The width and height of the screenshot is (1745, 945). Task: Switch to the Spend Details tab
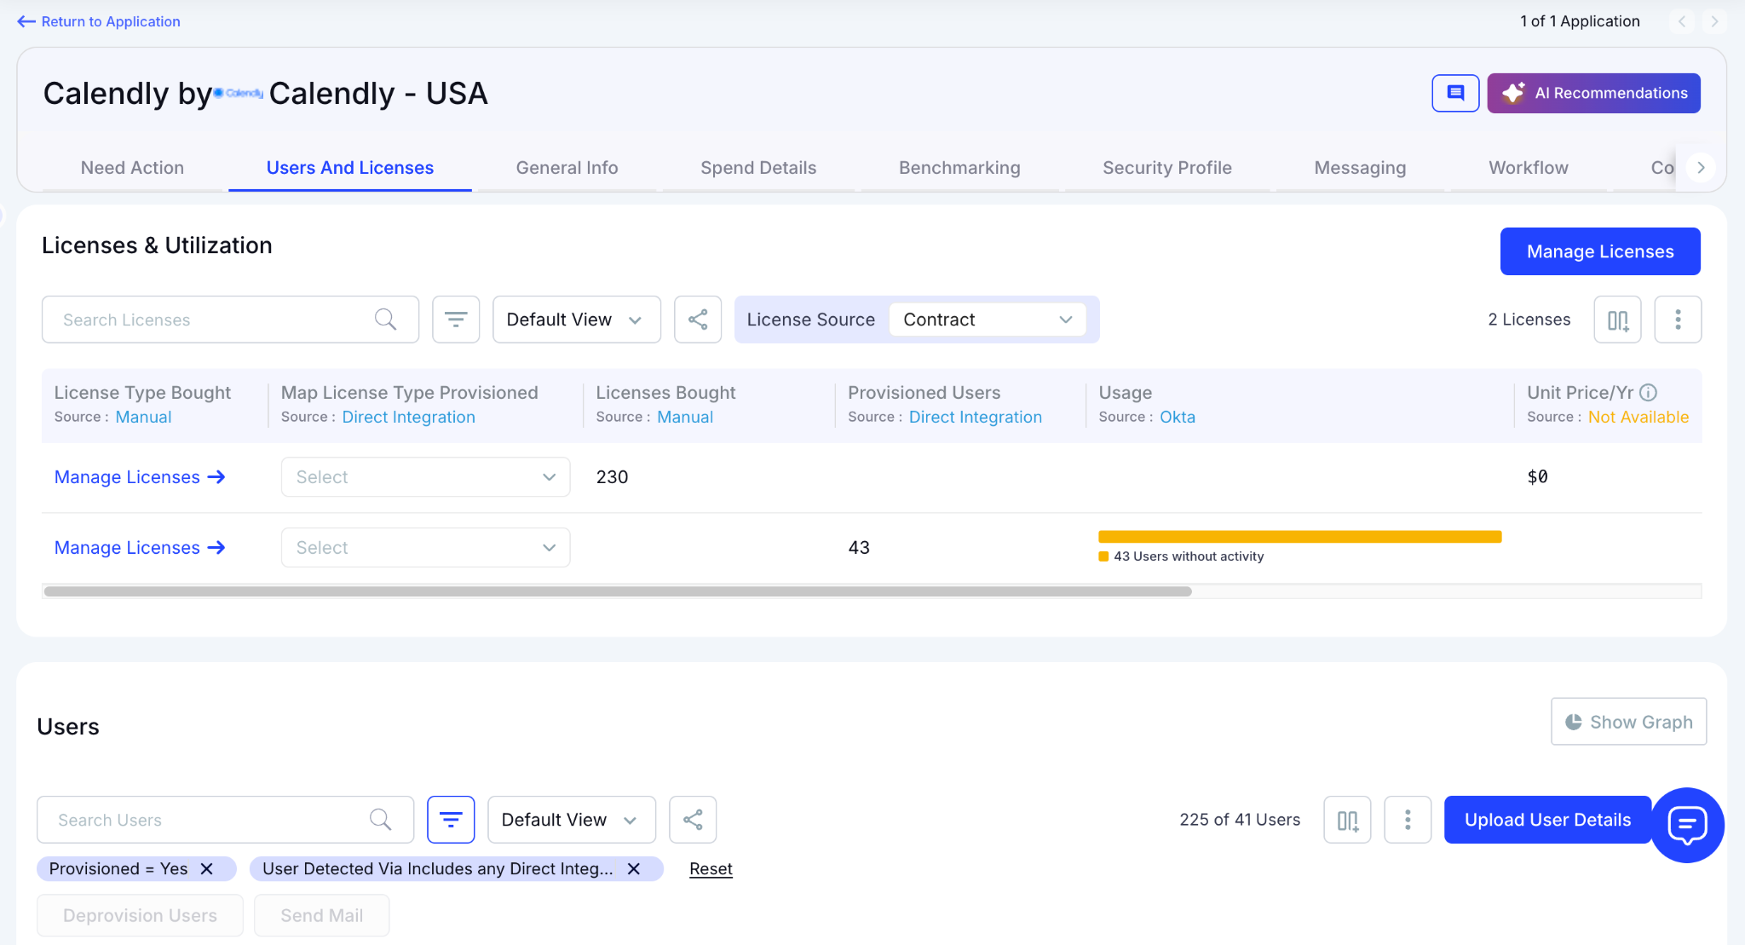[x=757, y=168]
